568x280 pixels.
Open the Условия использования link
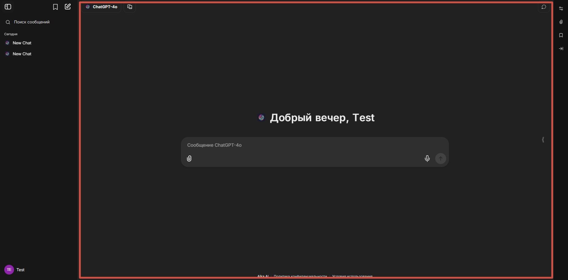(352, 276)
